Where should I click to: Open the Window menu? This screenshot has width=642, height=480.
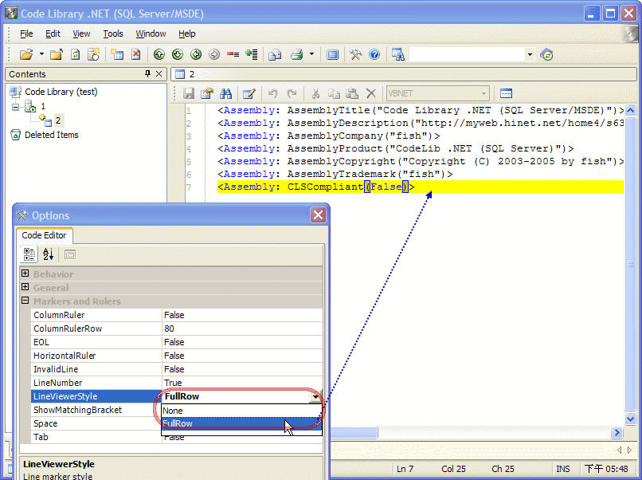click(x=151, y=33)
